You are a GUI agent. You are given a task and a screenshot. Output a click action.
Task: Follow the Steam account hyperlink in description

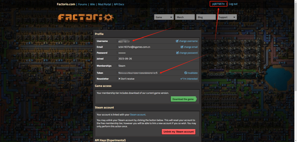point(138,115)
